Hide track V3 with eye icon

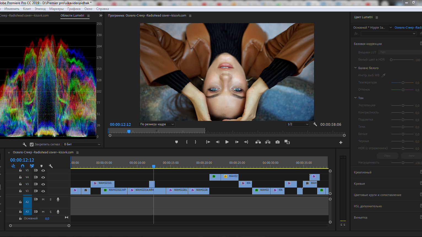tap(43, 184)
